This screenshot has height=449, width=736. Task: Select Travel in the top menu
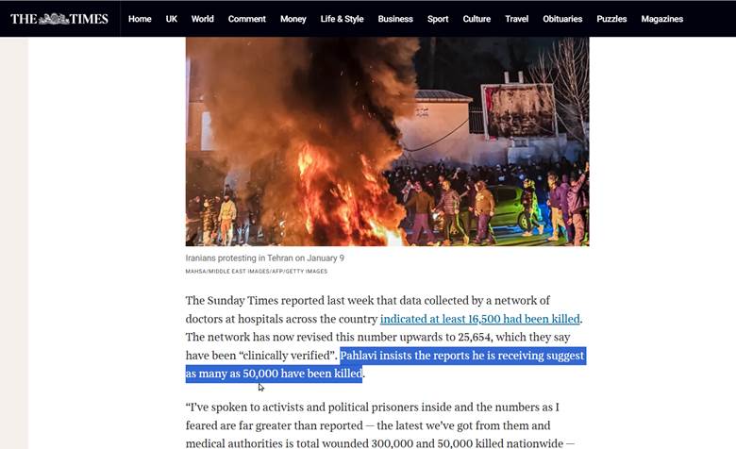pos(516,19)
